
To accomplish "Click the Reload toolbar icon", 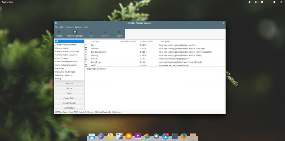I will pos(59,32).
